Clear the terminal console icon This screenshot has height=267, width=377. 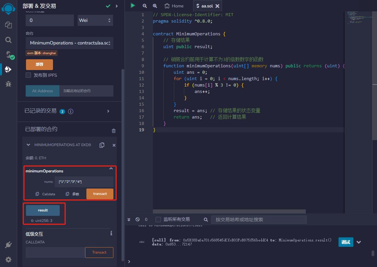[x=137, y=220]
